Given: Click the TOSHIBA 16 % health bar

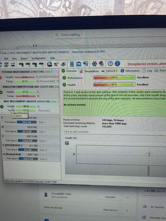Looking at the screenshot, I should 25,77.
